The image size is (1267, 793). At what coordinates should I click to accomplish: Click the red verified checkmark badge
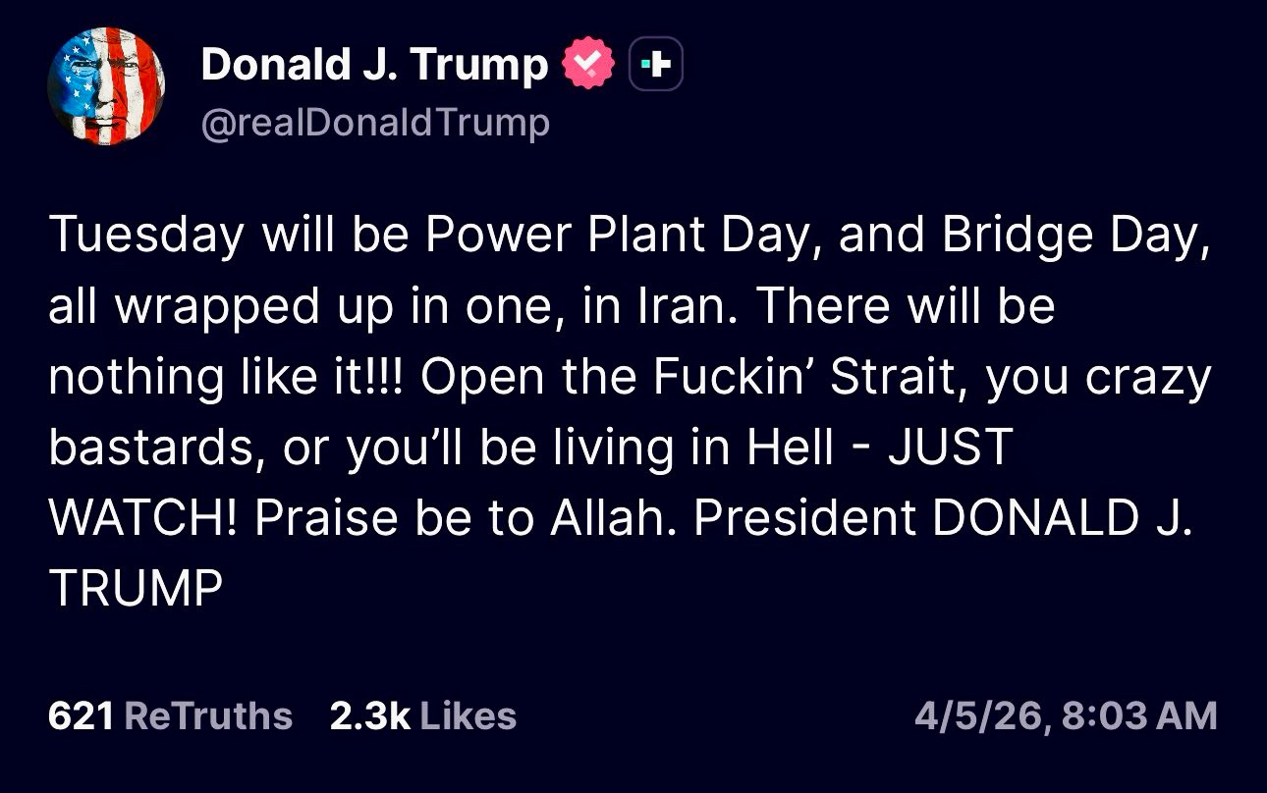[588, 65]
